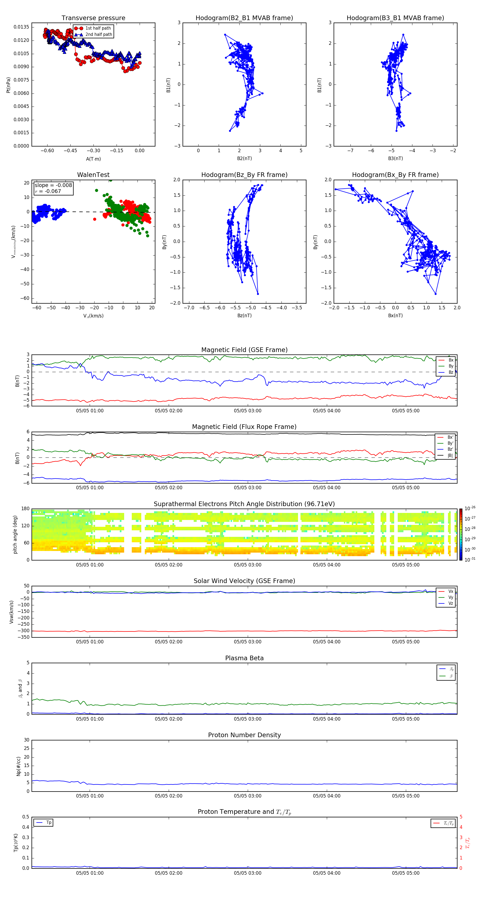Select the 0.0135 tick on Transverse pressure axis
Viewport: 489px width, 897px height.
(x=21, y=27)
